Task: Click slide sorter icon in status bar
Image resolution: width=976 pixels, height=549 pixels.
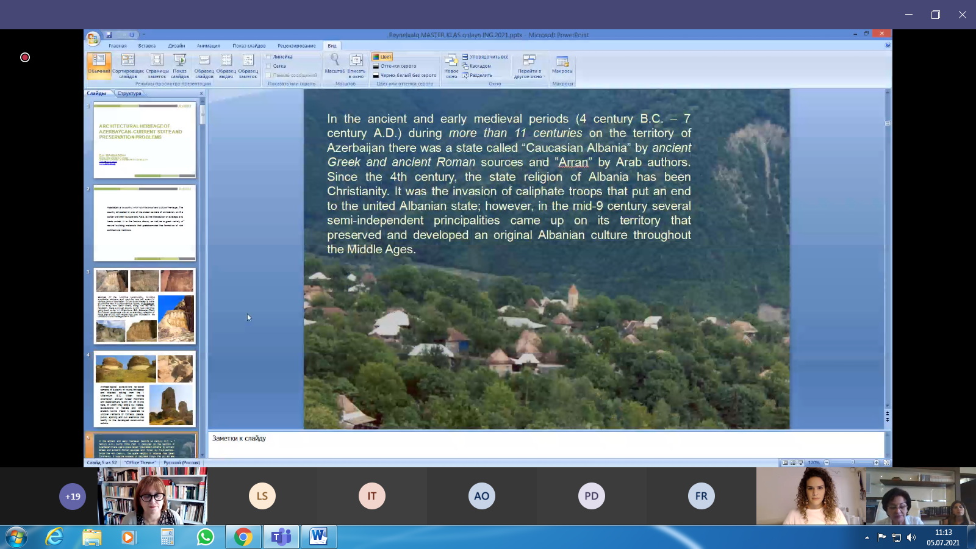Action: coord(793,462)
